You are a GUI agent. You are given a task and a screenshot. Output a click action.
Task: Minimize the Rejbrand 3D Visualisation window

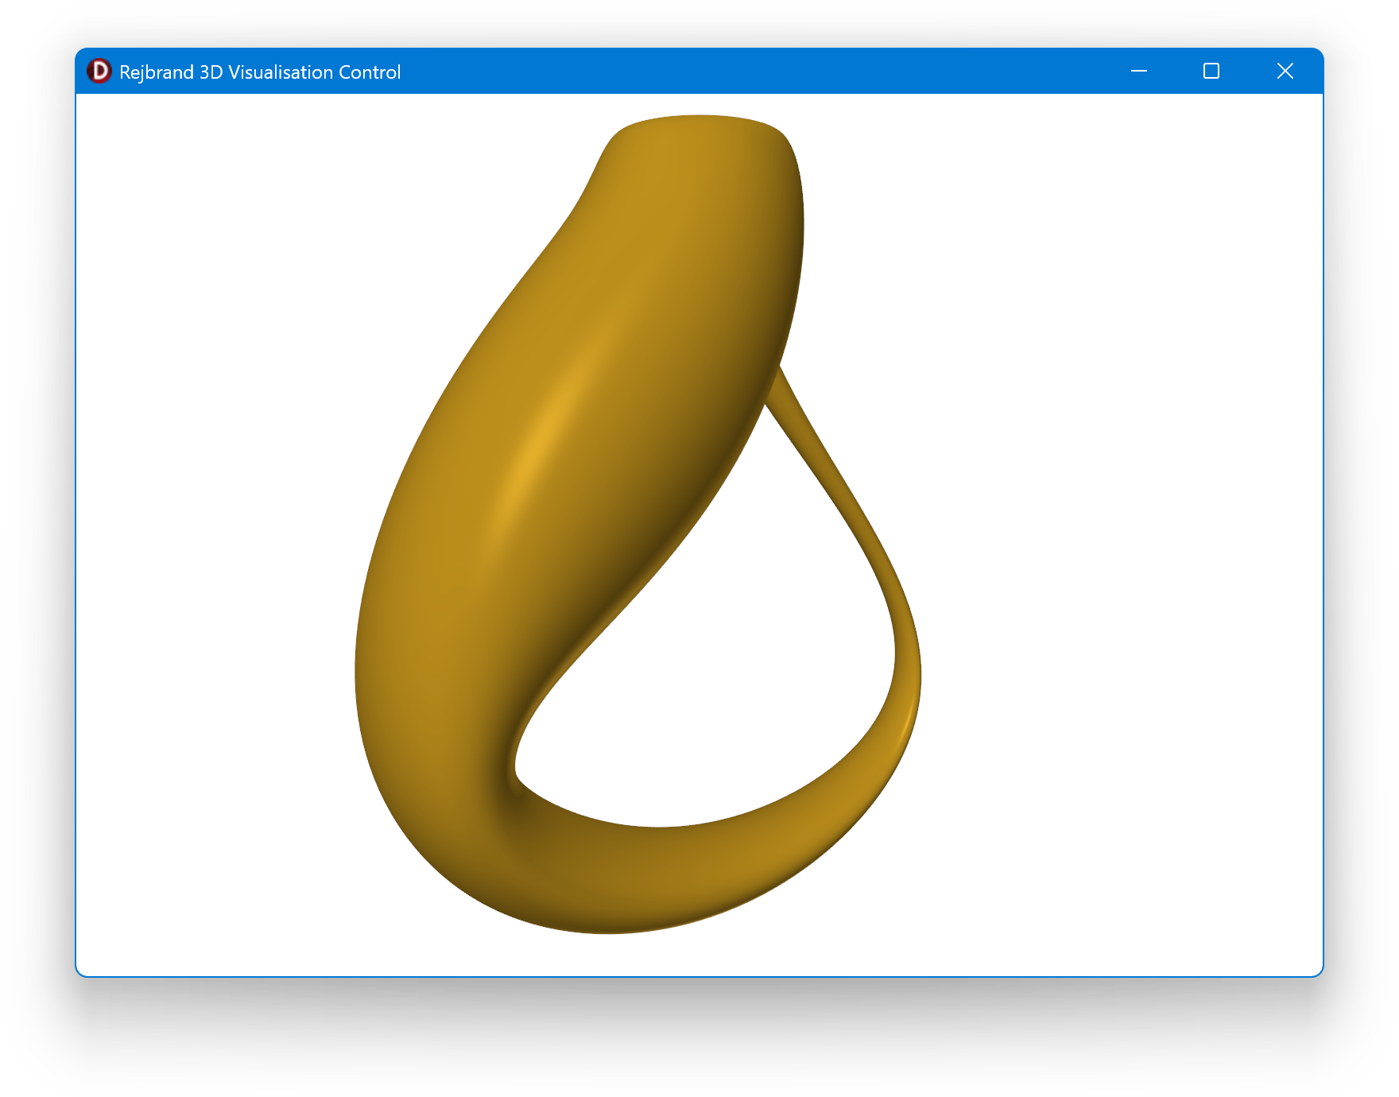tap(1138, 72)
